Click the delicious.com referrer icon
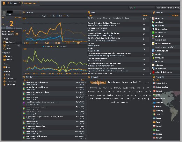 (x=153, y=69)
